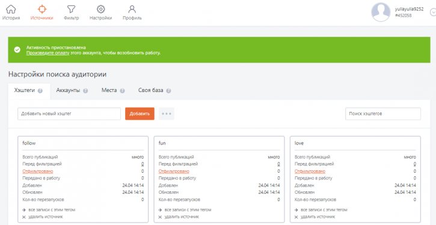Screen dimensions: 436x225
Task: Click Отфильтровано link in the fun card
Action: 174,171
